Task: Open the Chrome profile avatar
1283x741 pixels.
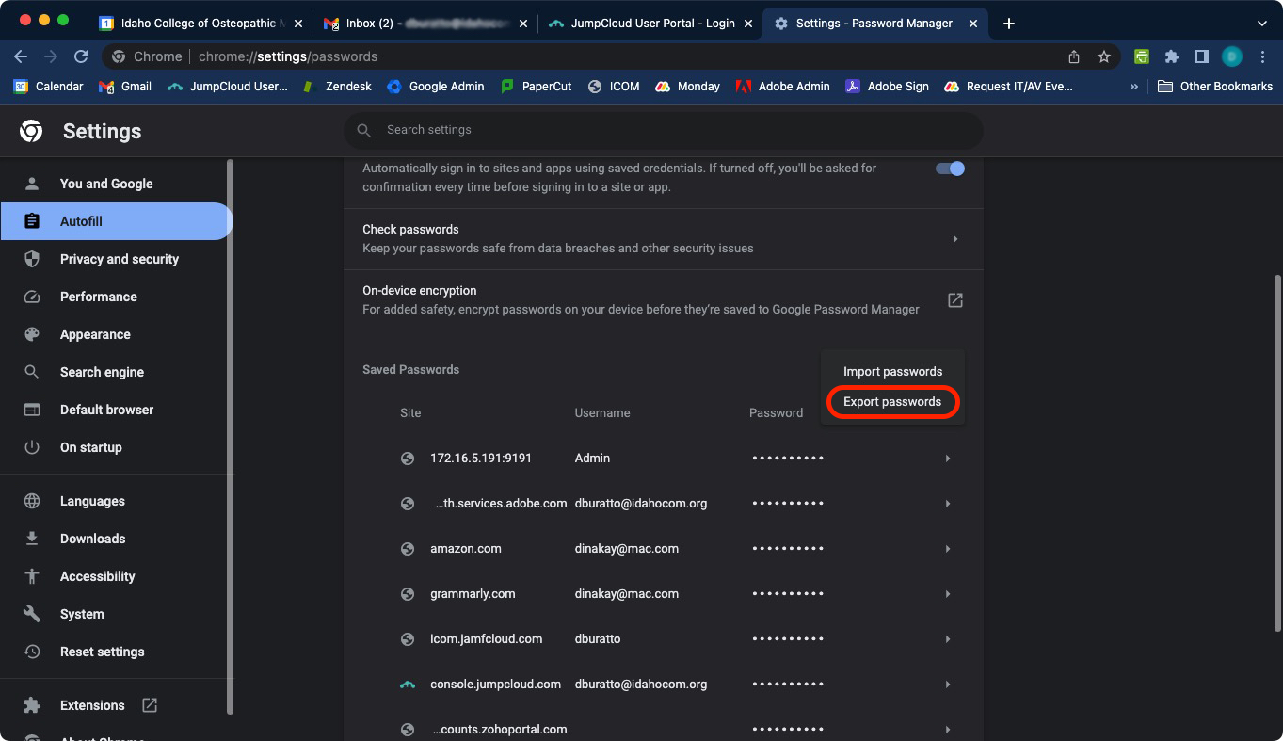Action: pos(1232,56)
